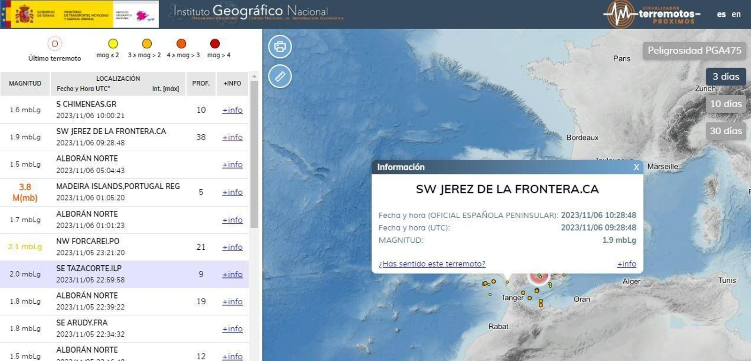Click the orange 3 ≥ mag > 2 legend dot

tap(147, 44)
